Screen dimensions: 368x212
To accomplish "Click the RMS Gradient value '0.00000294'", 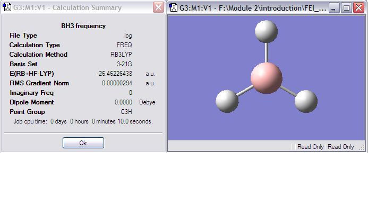I will point(117,83).
